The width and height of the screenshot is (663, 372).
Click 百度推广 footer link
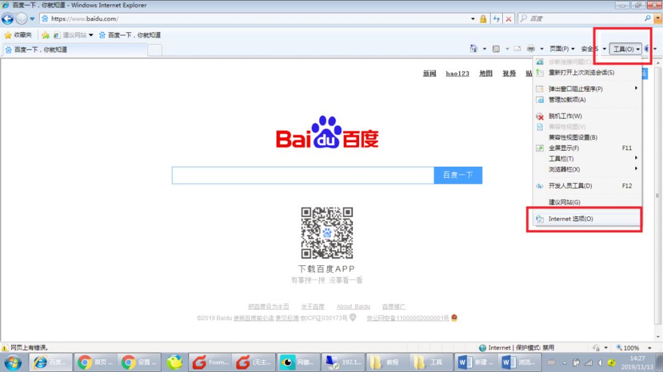(394, 306)
